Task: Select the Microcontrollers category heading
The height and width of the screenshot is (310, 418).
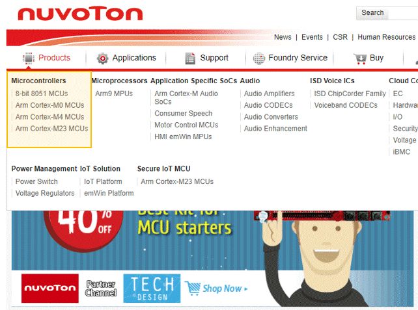Action: [38, 81]
